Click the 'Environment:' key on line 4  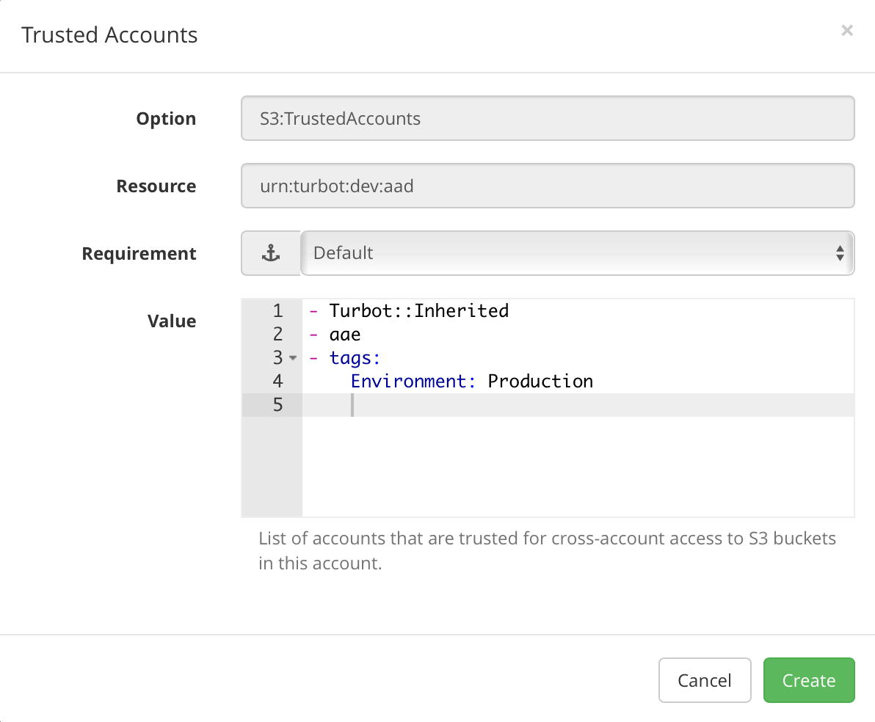(413, 382)
